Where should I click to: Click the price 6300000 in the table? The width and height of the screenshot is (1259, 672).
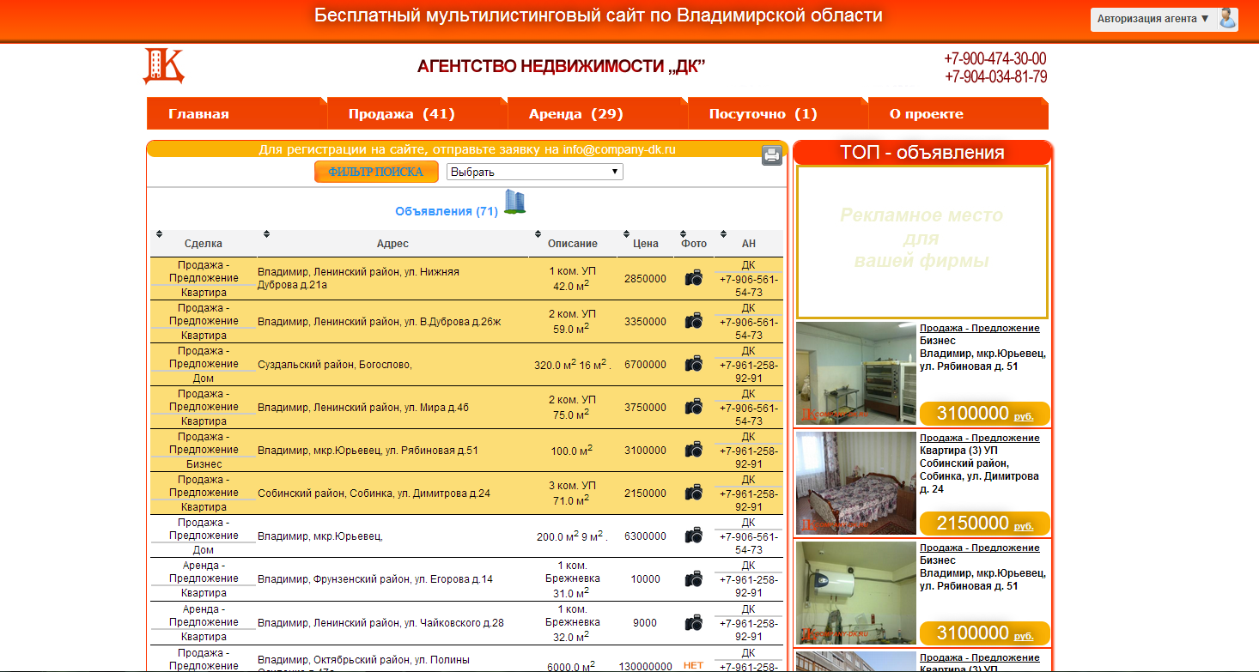(645, 536)
